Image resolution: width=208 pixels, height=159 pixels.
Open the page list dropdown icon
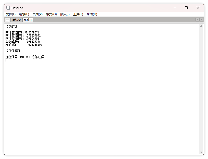point(8,20)
